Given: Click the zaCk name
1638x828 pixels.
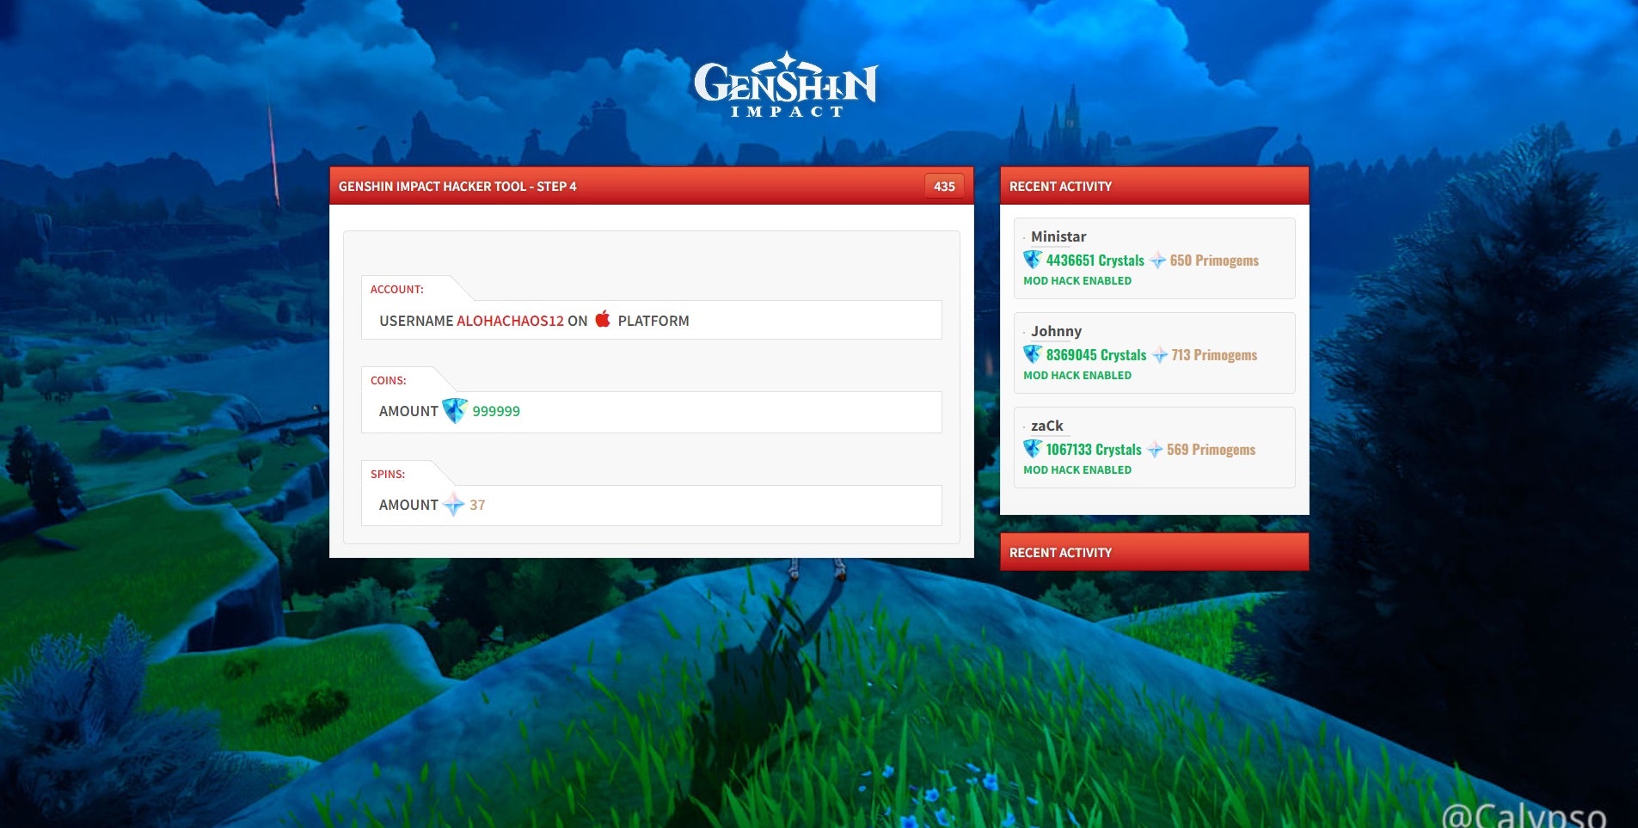Looking at the screenshot, I should pyautogui.click(x=1047, y=426).
